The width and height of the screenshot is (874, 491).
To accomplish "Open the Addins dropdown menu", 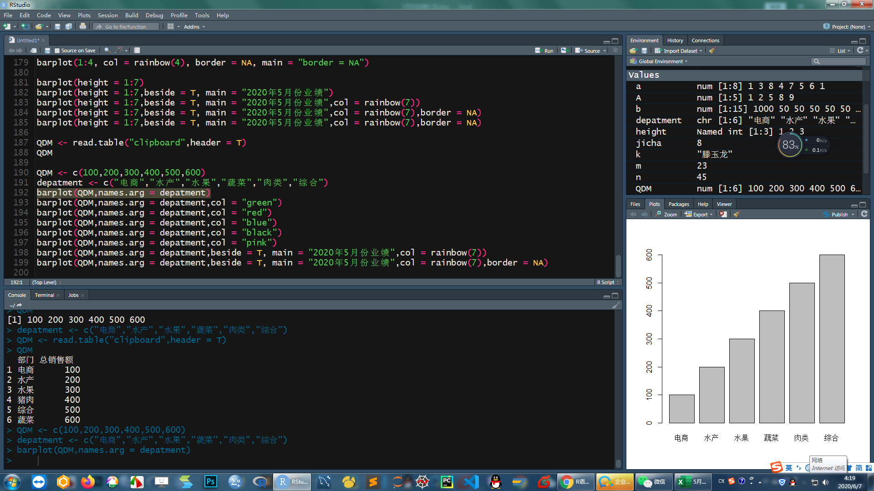I will (194, 27).
